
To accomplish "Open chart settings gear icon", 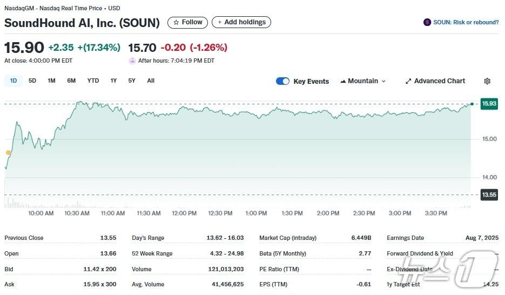I will (487, 81).
